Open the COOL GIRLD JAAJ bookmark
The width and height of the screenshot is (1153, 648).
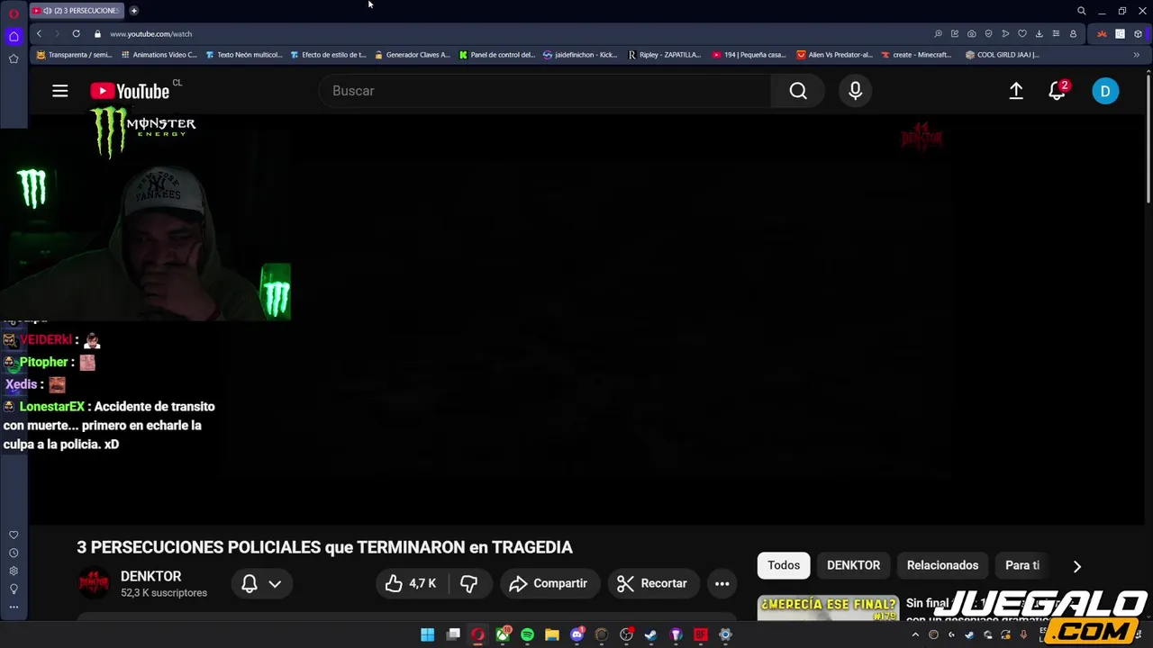1002,55
